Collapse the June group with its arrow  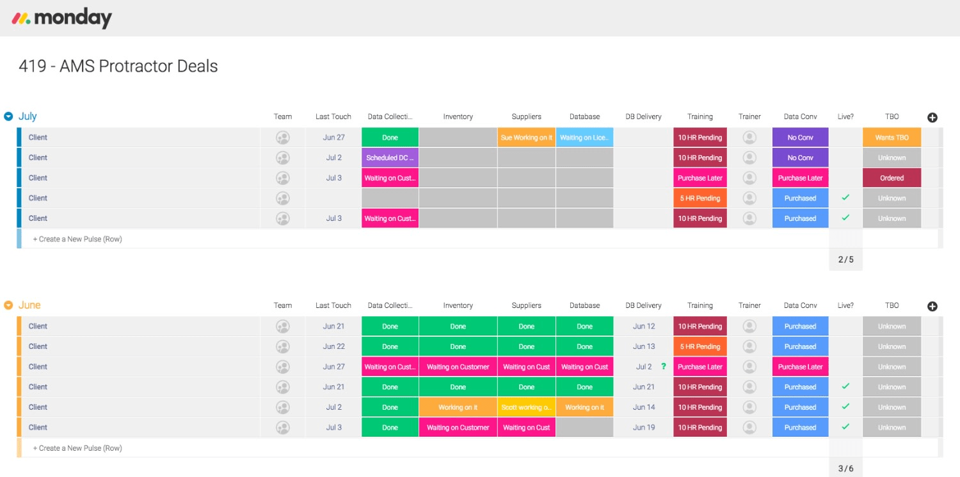(8, 305)
